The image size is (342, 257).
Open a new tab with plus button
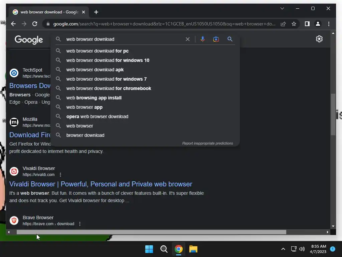coord(96,12)
